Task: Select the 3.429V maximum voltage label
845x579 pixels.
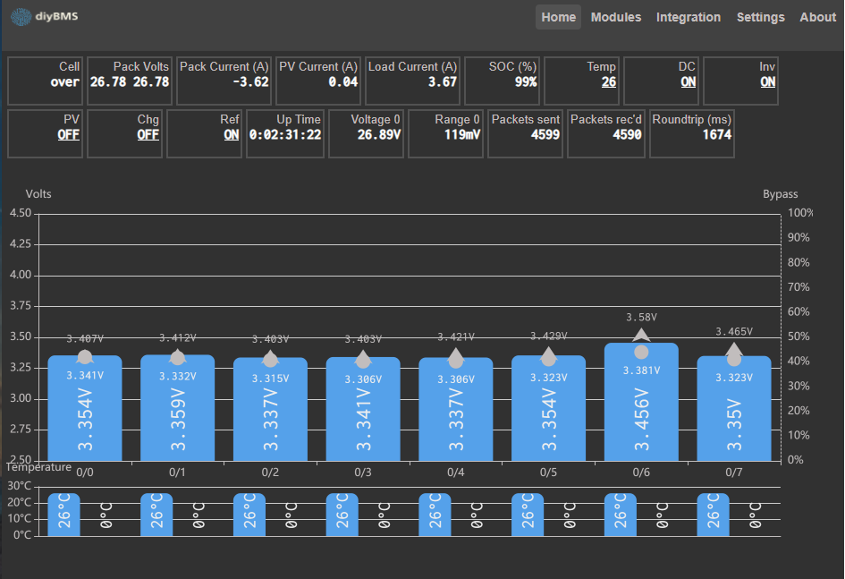Action: pos(549,336)
